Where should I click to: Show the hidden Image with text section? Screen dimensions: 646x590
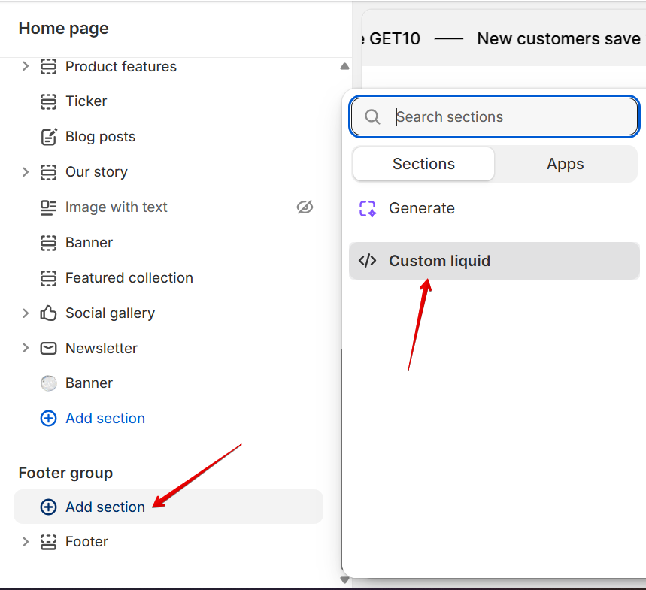pyautogui.click(x=305, y=207)
